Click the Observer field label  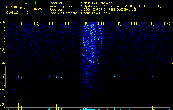tap(56, 3)
